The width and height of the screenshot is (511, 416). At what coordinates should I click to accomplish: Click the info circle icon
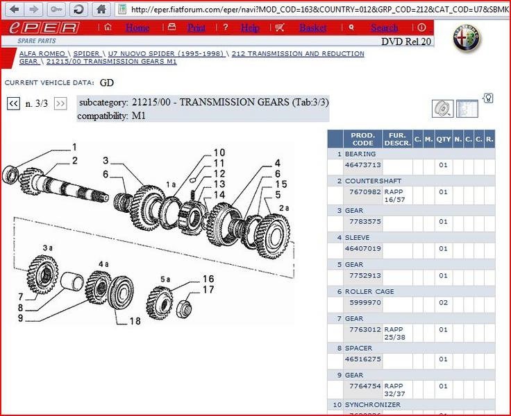click(421, 27)
